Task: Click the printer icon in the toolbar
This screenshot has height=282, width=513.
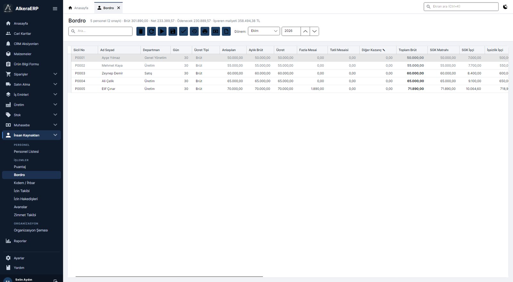Action: point(205,31)
